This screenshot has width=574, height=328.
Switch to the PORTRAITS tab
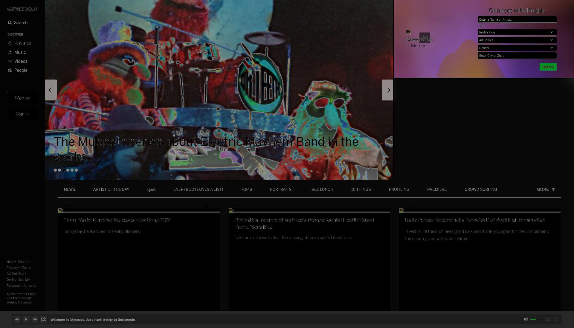pos(280,190)
